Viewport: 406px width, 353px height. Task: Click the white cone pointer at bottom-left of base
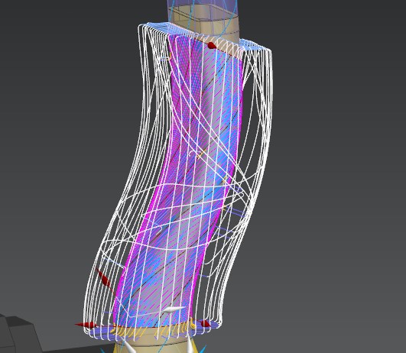(128, 347)
